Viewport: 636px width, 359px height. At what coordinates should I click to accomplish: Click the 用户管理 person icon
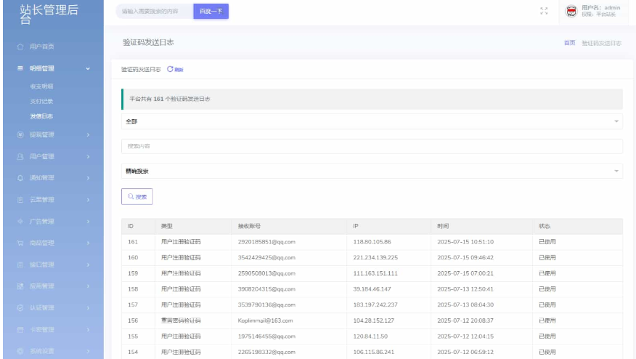pos(20,156)
